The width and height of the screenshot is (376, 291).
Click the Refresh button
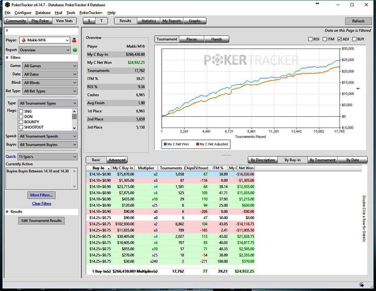[x=358, y=21]
